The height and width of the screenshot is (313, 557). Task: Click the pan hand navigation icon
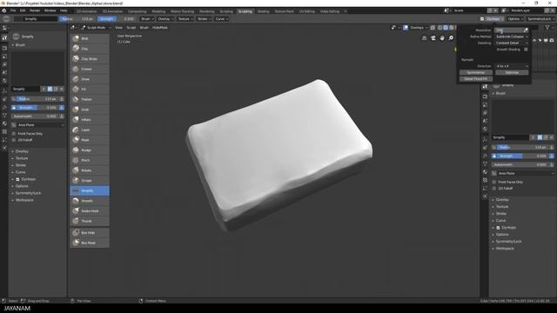click(x=442, y=38)
